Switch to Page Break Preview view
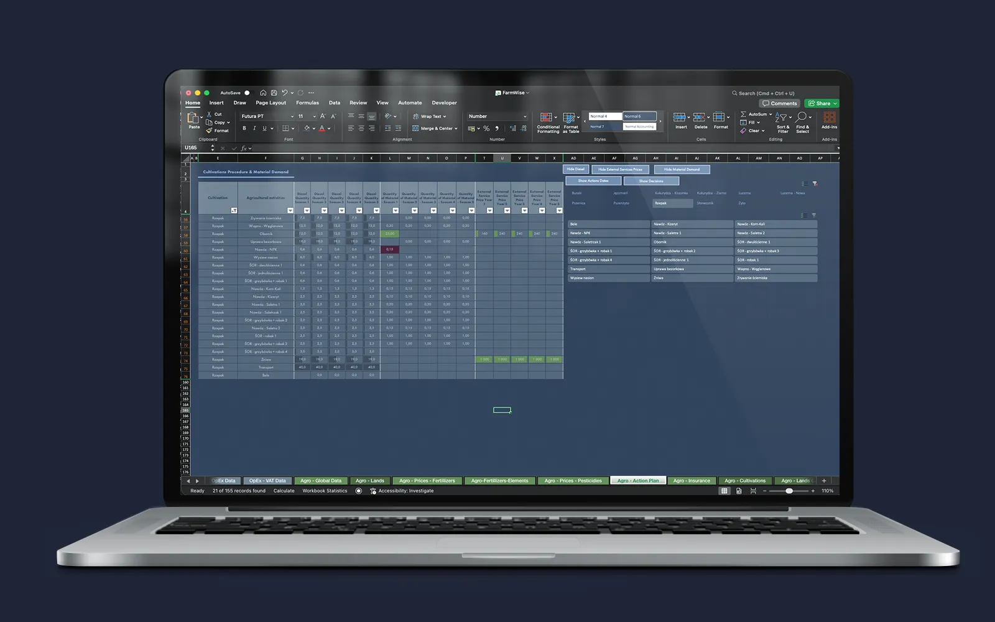Image resolution: width=995 pixels, height=622 pixels. (x=753, y=491)
